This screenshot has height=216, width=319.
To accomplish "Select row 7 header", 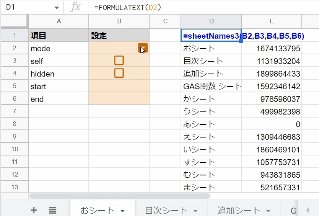I will [15, 111].
